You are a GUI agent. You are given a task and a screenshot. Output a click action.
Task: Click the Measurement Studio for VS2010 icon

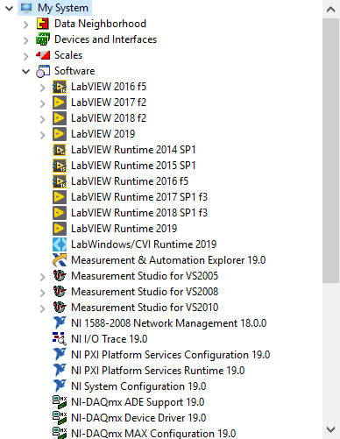tap(60, 308)
